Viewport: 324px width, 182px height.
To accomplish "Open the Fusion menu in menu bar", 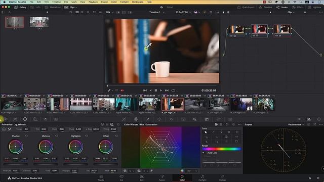I will pyautogui.click(x=105, y=2).
